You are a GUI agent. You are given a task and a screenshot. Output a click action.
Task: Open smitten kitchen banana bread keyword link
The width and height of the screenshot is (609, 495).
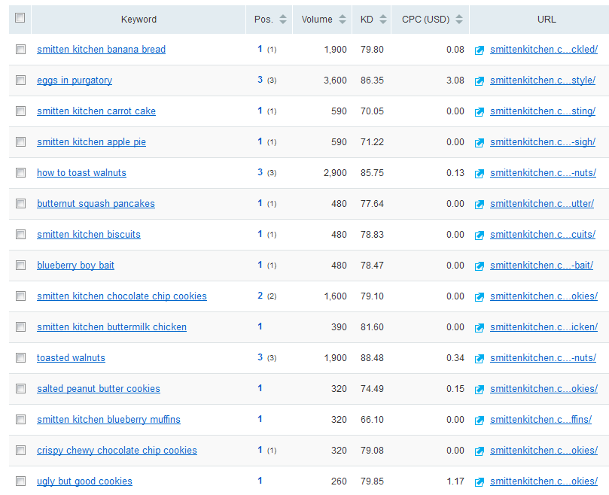pos(102,50)
